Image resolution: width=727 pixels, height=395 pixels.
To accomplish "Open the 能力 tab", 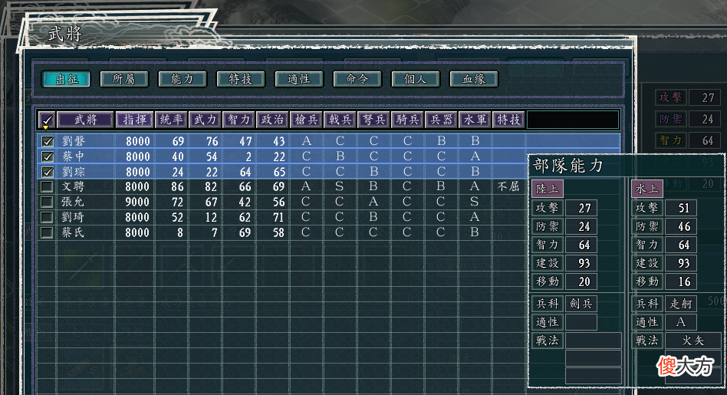I will [x=183, y=79].
